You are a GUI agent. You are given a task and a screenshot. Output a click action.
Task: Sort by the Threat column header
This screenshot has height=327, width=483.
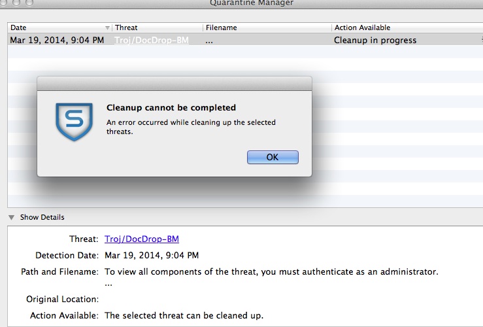[157, 27]
